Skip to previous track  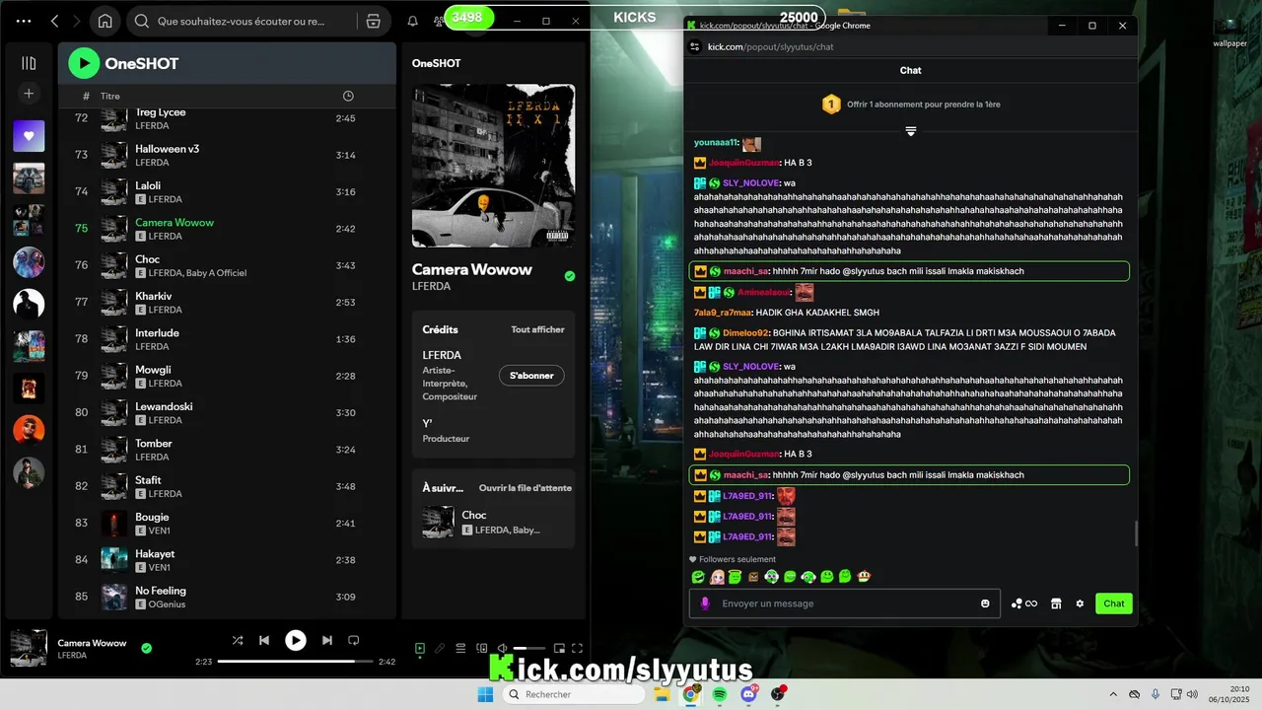tap(264, 640)
